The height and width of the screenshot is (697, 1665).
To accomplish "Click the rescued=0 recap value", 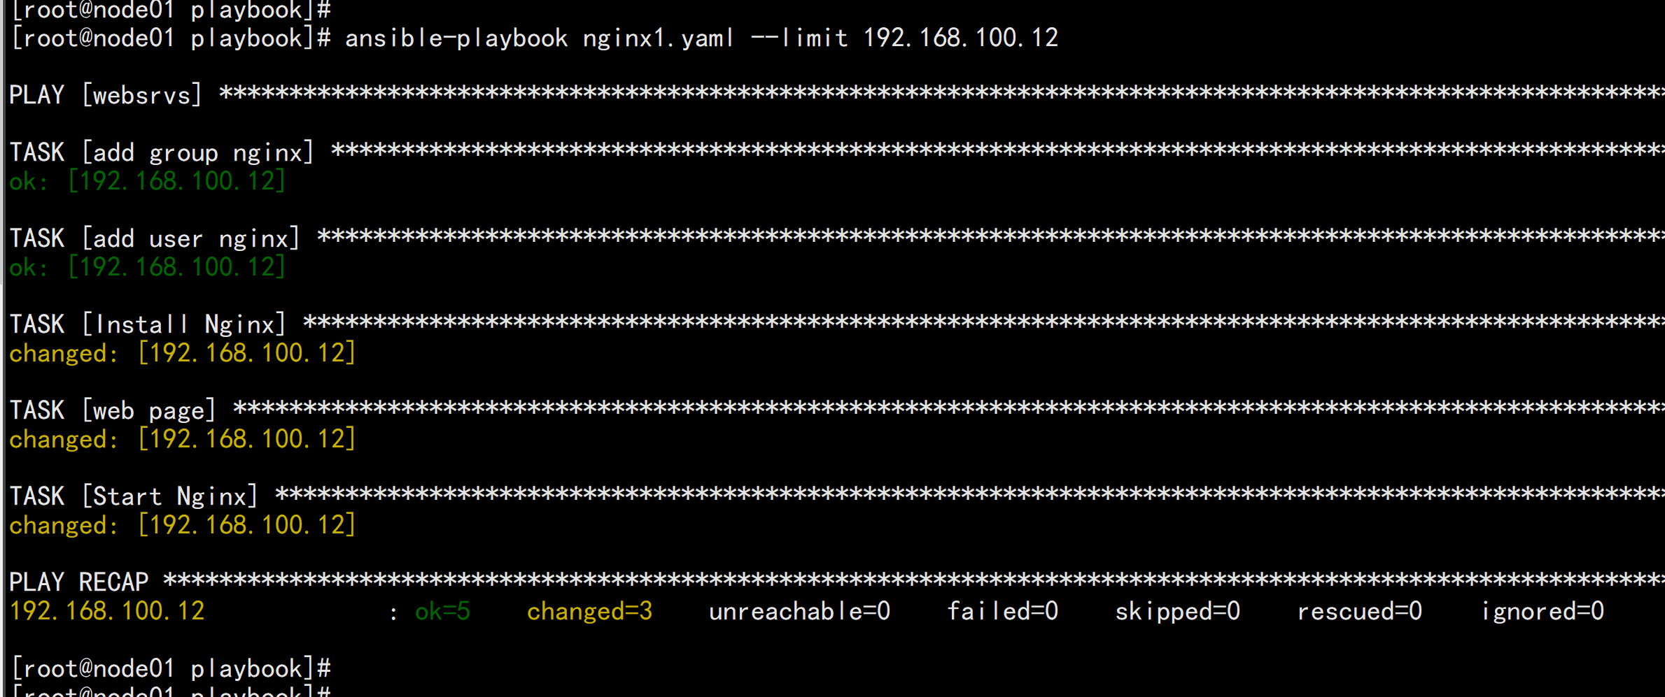I will (1359, 612).
